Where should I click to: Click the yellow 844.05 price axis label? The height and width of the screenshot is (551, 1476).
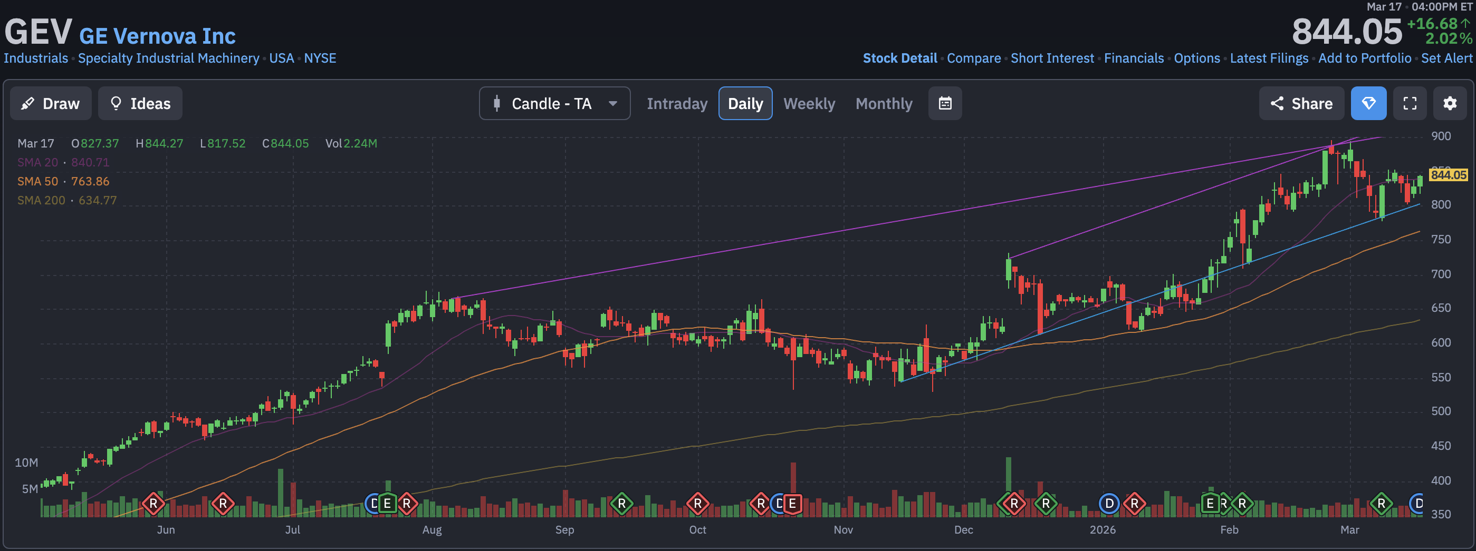tap(1448, 174)
